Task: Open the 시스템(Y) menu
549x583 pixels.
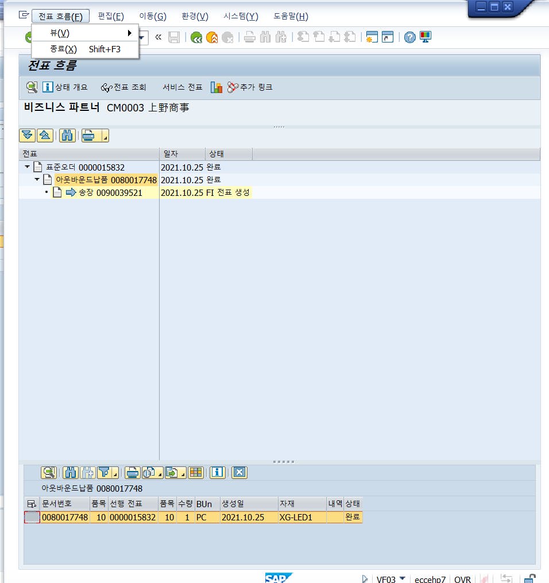Action: click(x=241, y=16)
